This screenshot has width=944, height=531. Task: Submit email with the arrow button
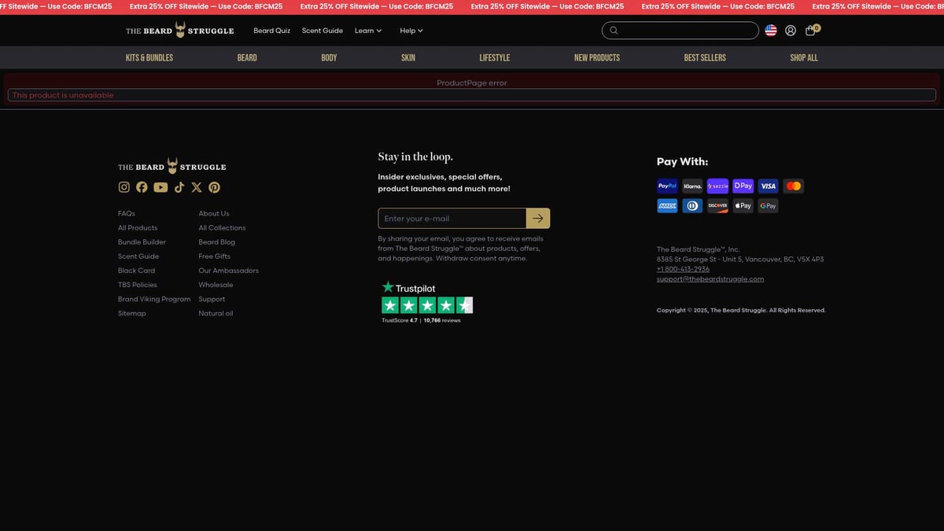[x=538, y=219]
